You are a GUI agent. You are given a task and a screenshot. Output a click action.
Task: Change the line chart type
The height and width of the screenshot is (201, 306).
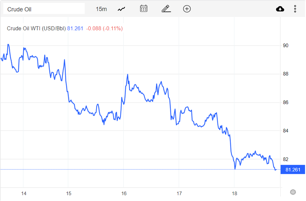click(122, 9)
